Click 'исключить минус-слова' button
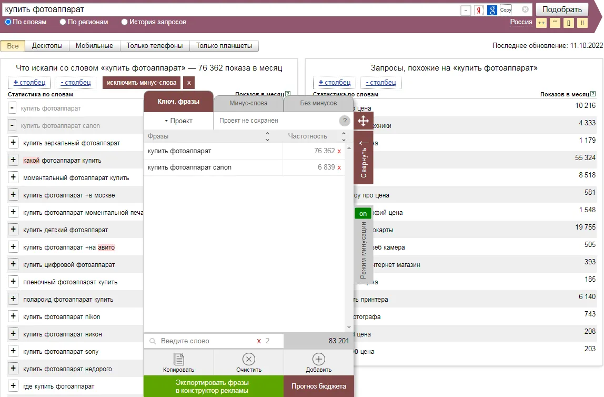The height and width of the screenshot is (397, 604). [142, 83]
